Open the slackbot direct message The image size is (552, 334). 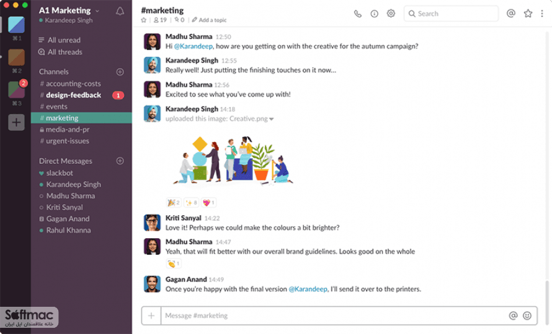pyautogui.click(x=81, y=173)
